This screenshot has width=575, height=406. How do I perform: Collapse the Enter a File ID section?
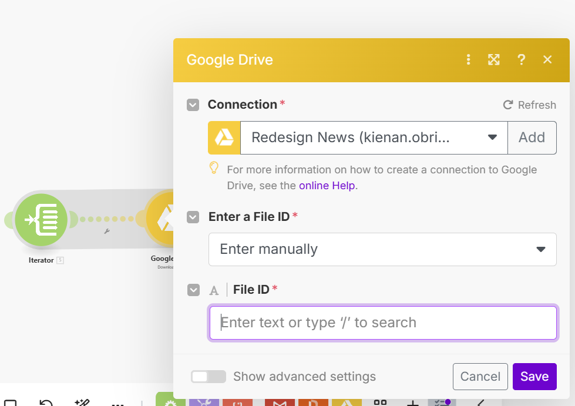pos(193,217)
